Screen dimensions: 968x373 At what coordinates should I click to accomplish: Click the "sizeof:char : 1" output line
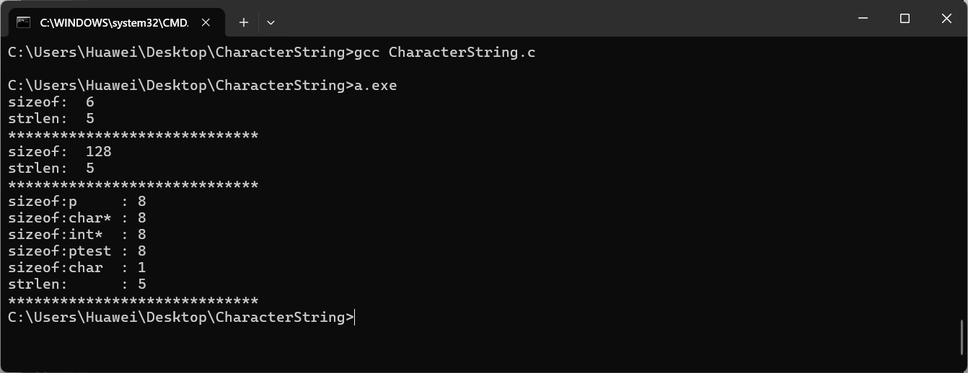coord(77,268)
